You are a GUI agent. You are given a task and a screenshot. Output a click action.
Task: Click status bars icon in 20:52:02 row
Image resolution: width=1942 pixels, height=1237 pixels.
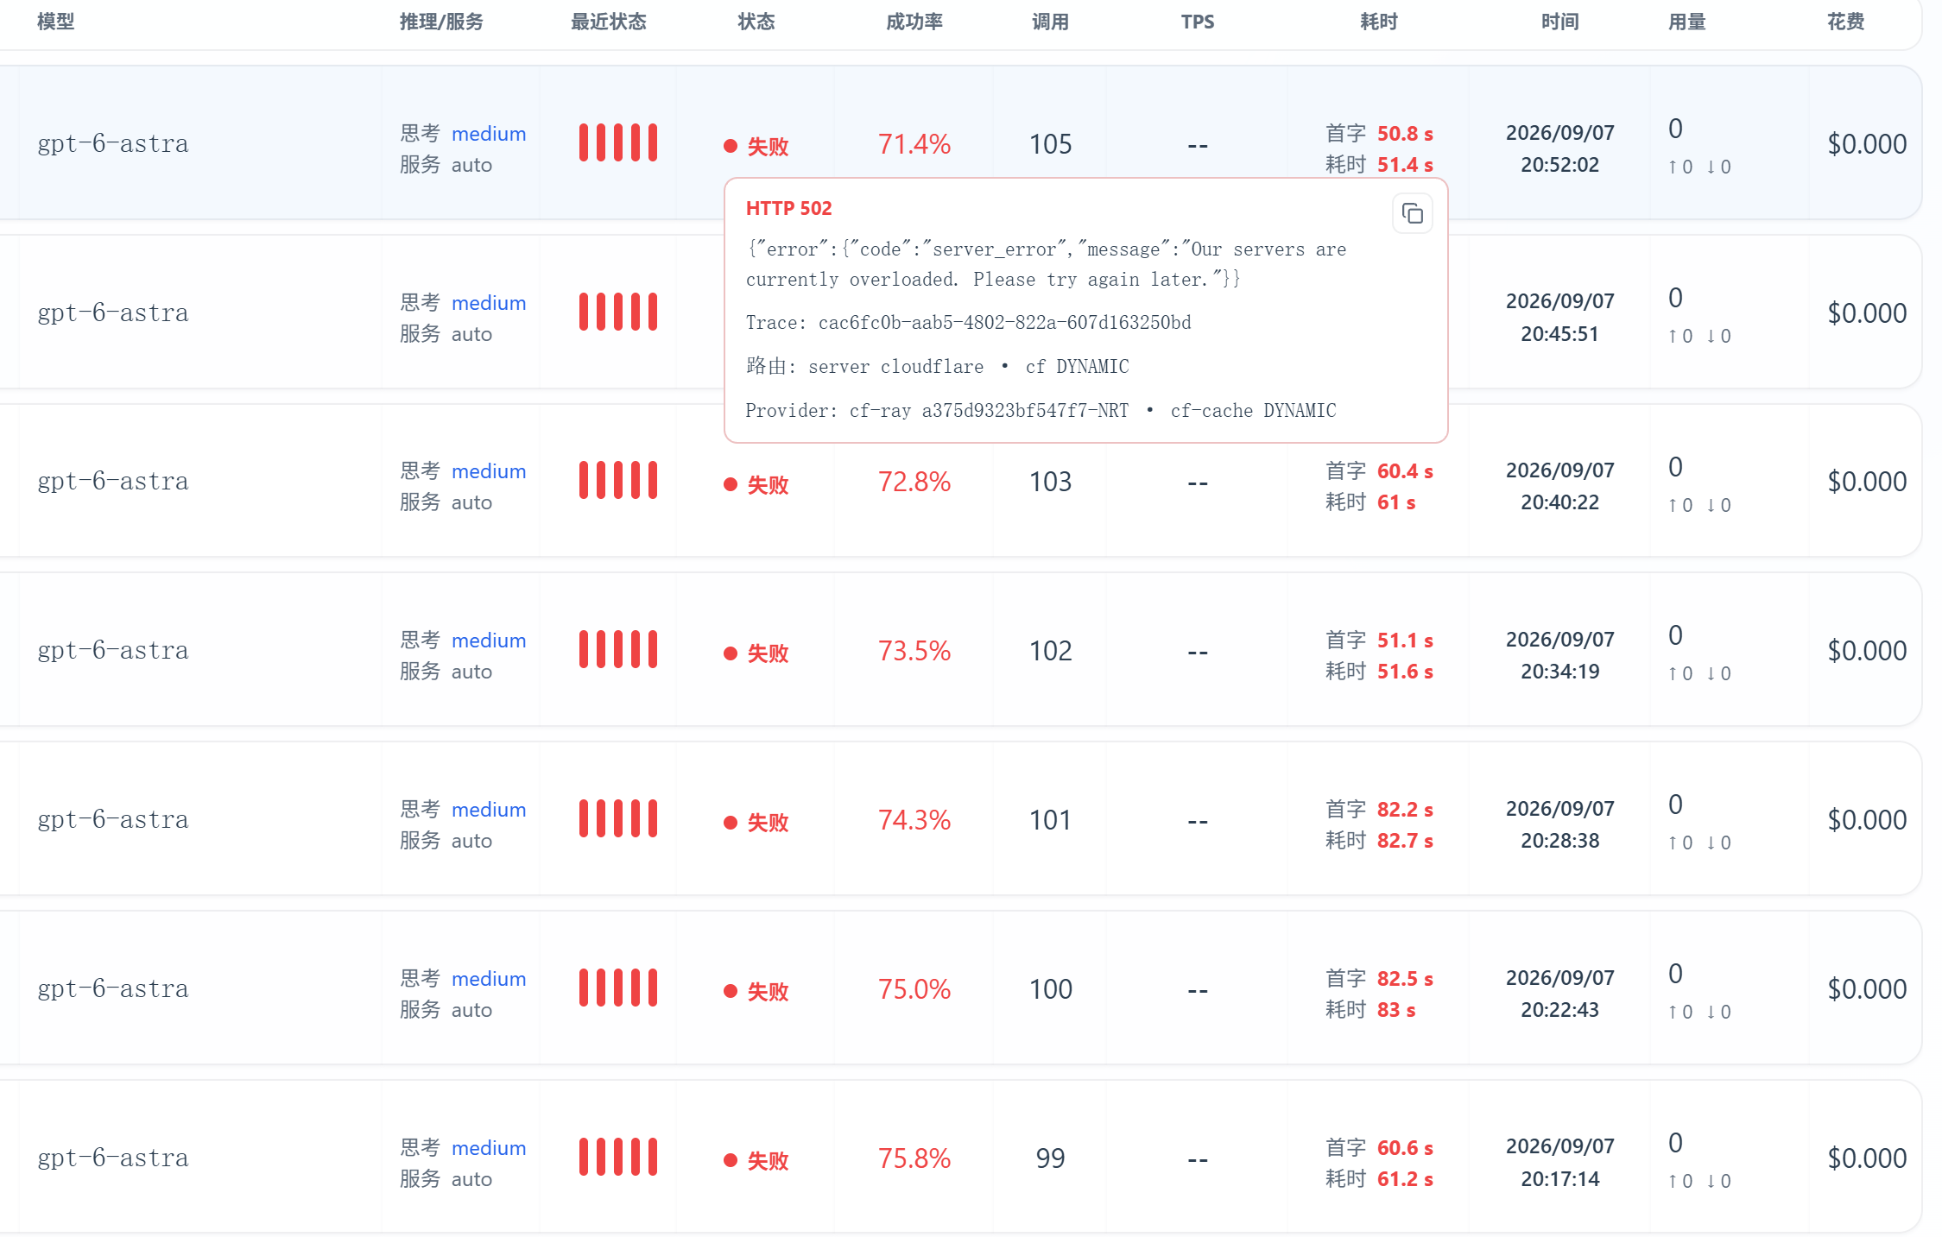pos(618,143)
